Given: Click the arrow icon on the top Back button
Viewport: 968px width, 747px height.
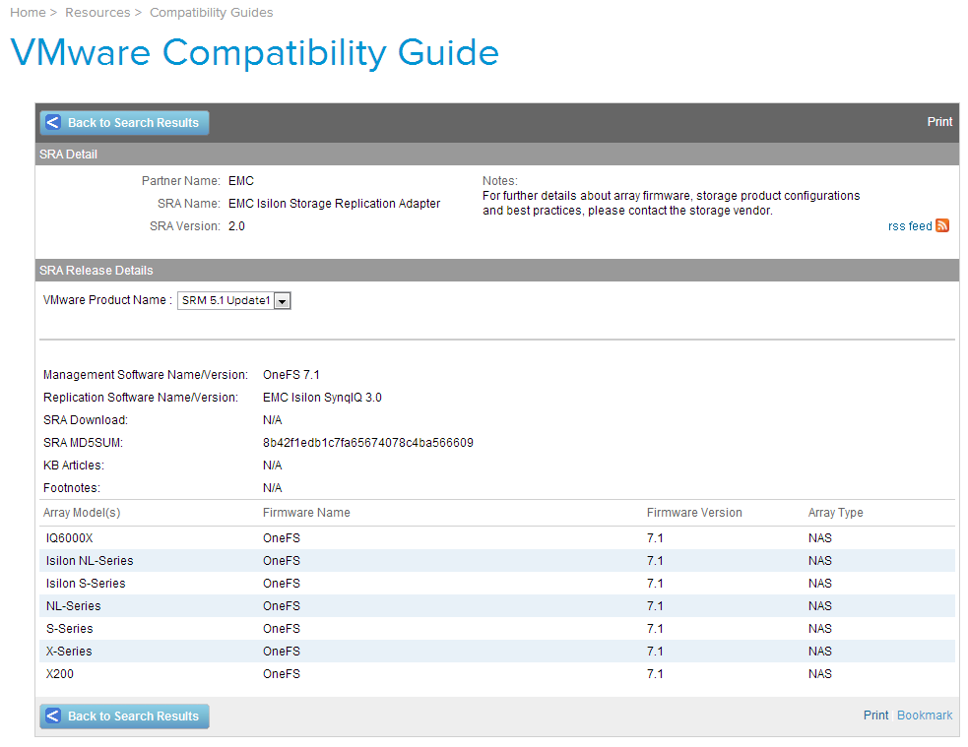Looking at the screenshot, I should pyautogui.click(x=53, y=123).
